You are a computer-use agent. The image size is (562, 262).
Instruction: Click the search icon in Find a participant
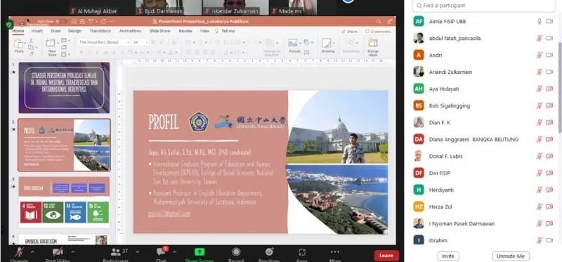[418, 6]
